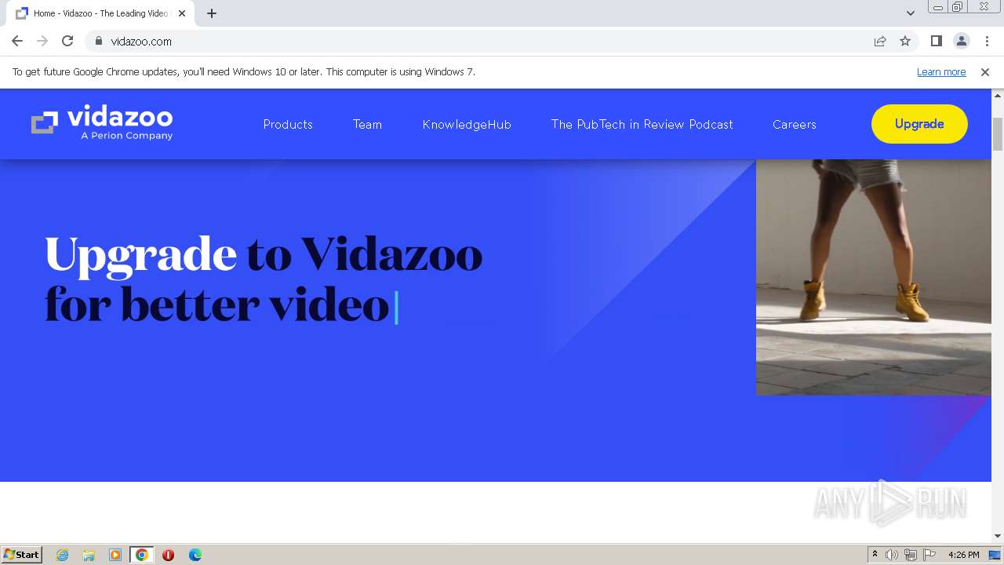This screenshot has width=1004, height=565.
Task: Launch Internet Explorer from the taskbar
Action: [x=62, y=555]
